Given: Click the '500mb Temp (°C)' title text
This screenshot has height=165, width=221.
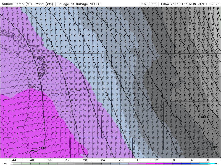Looking at the screenshot, I should (17, 4).
